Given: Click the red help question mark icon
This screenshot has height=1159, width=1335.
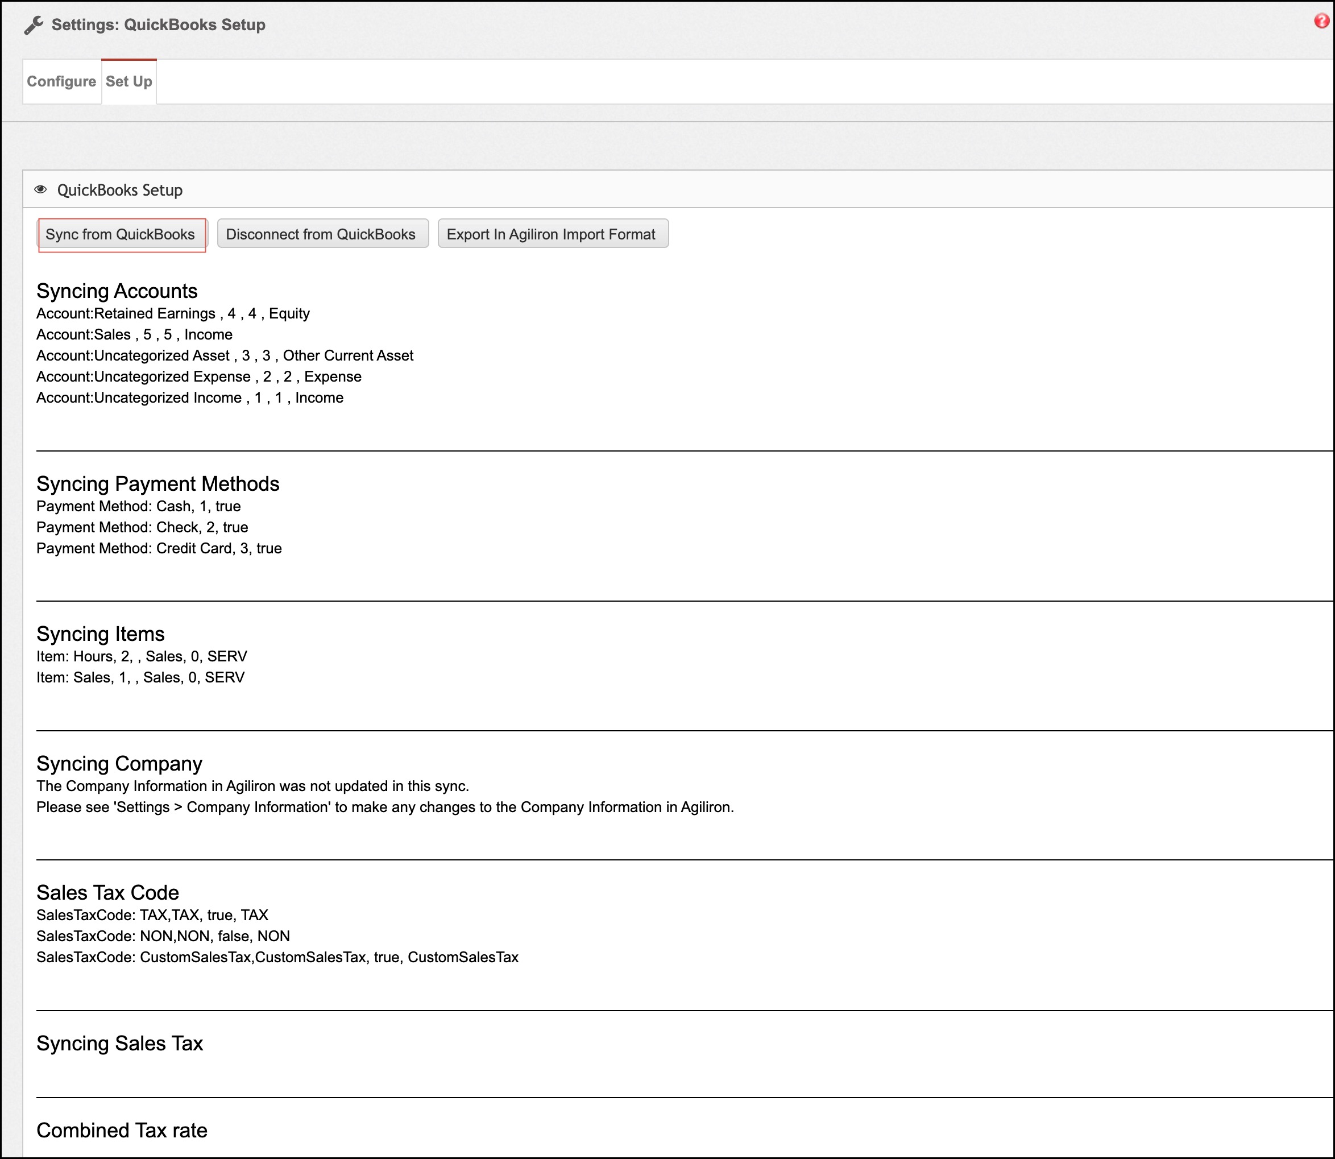Looking at the screenshot, I should 1321,20.
